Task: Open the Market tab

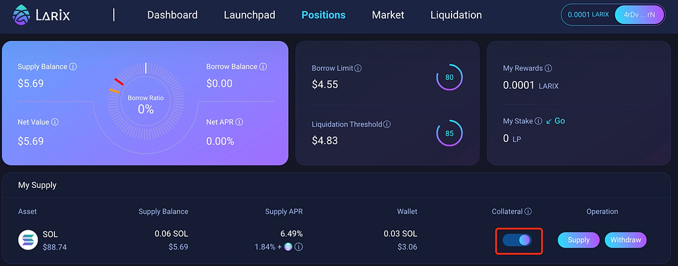Action: (388, 15)
